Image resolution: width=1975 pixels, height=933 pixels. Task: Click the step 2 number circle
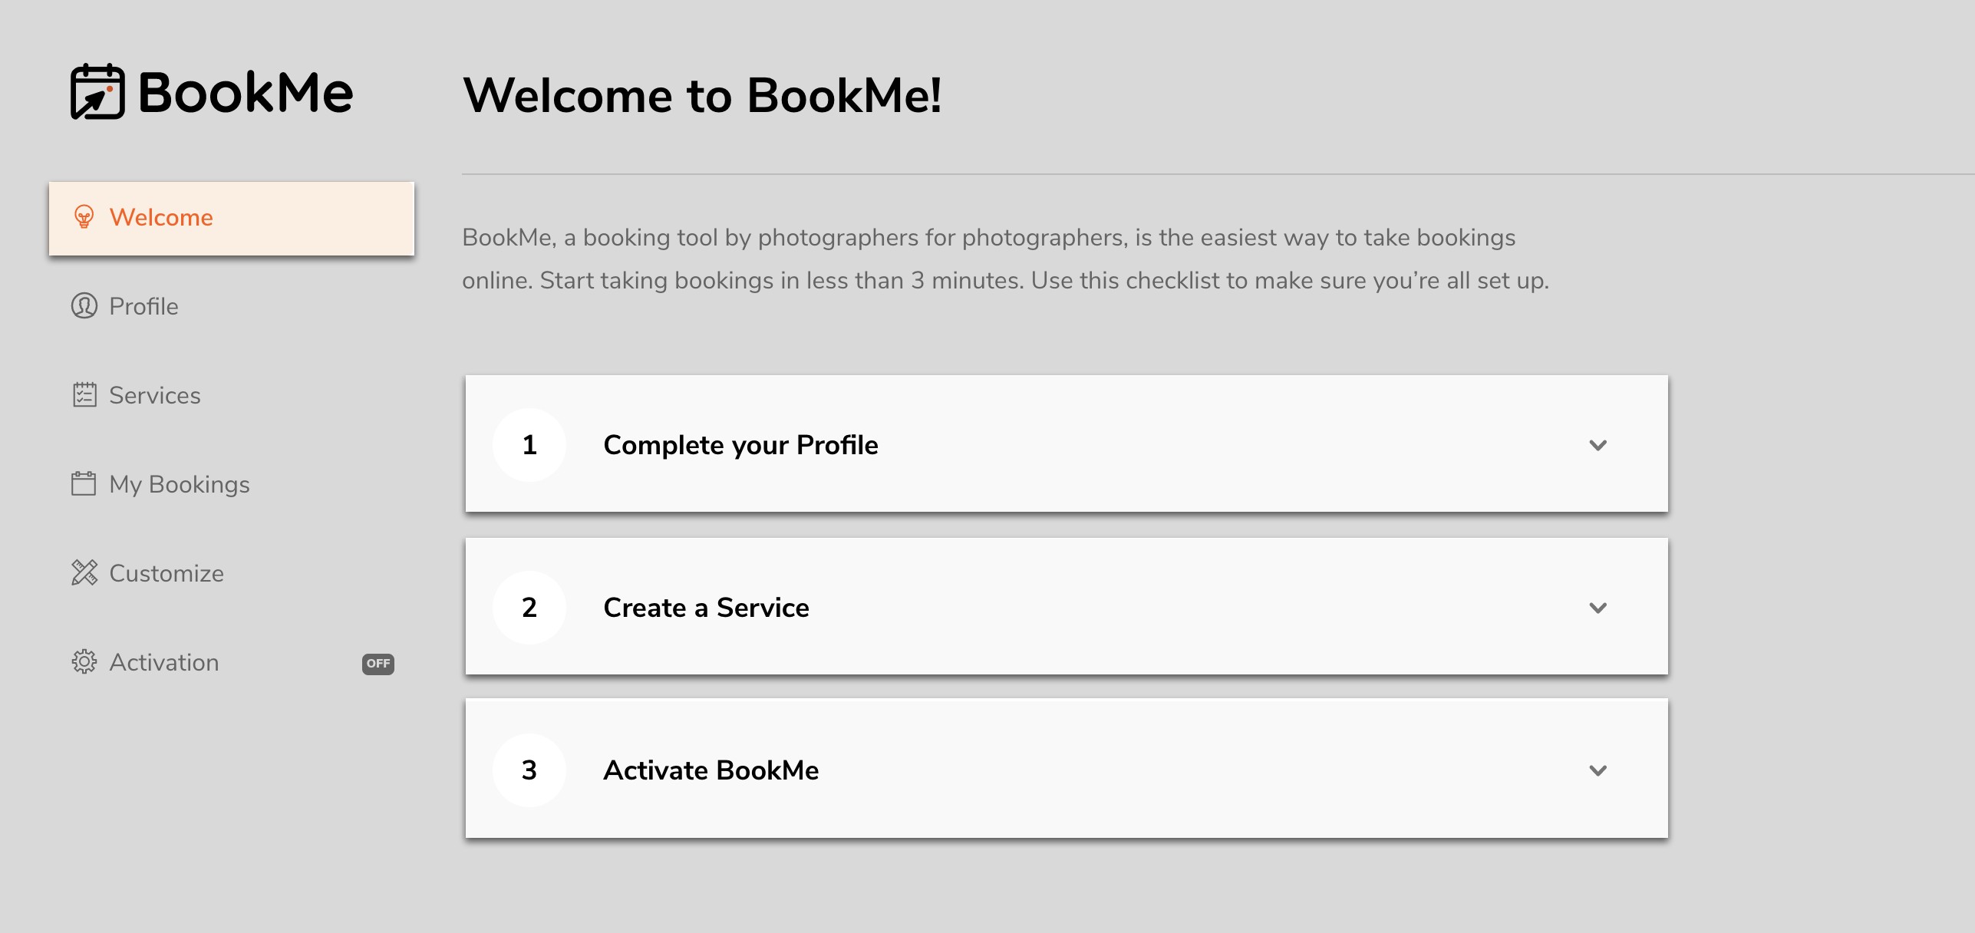529,608
